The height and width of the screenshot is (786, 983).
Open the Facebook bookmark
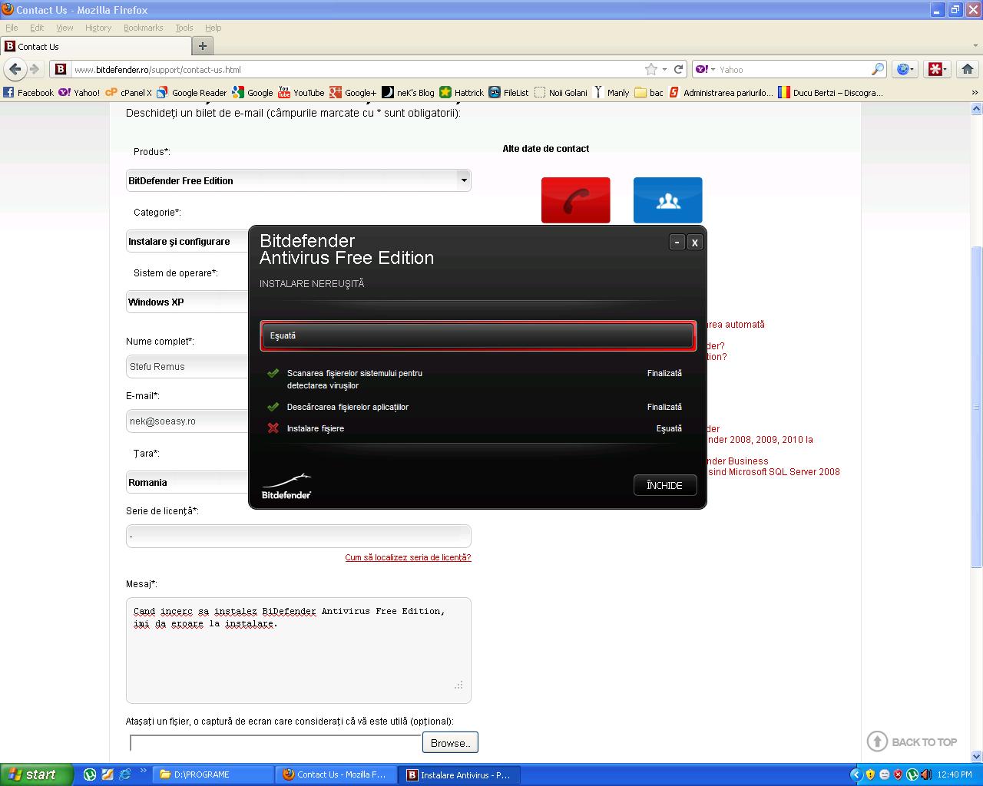pos(28,92)
